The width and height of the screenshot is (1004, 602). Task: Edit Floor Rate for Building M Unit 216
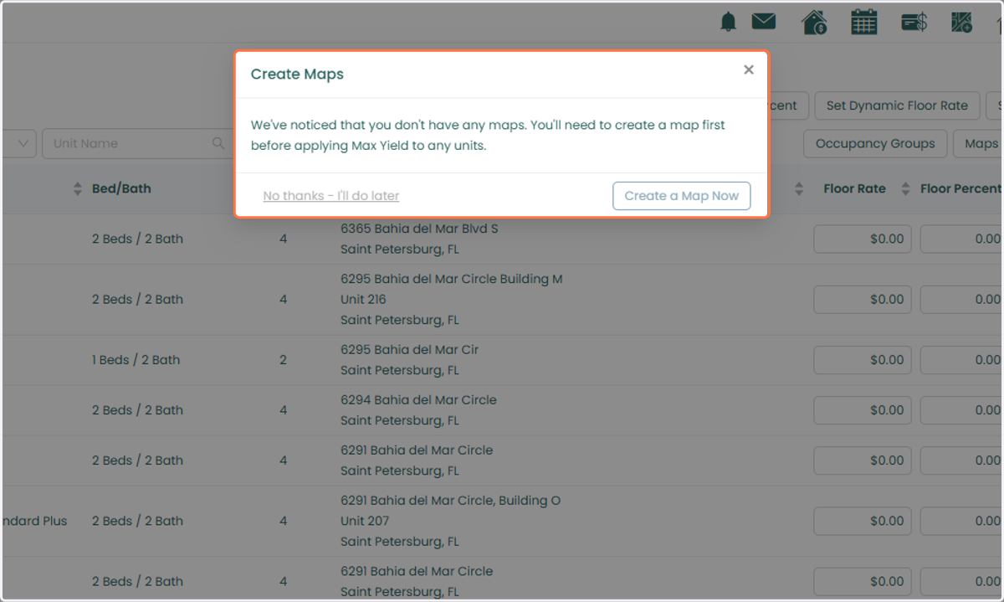click(x=863, y=299)
